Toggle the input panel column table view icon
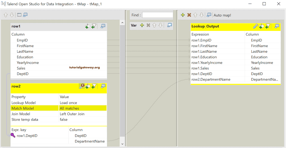The width and height of the screenshot is (286, 148). point(19,15)
